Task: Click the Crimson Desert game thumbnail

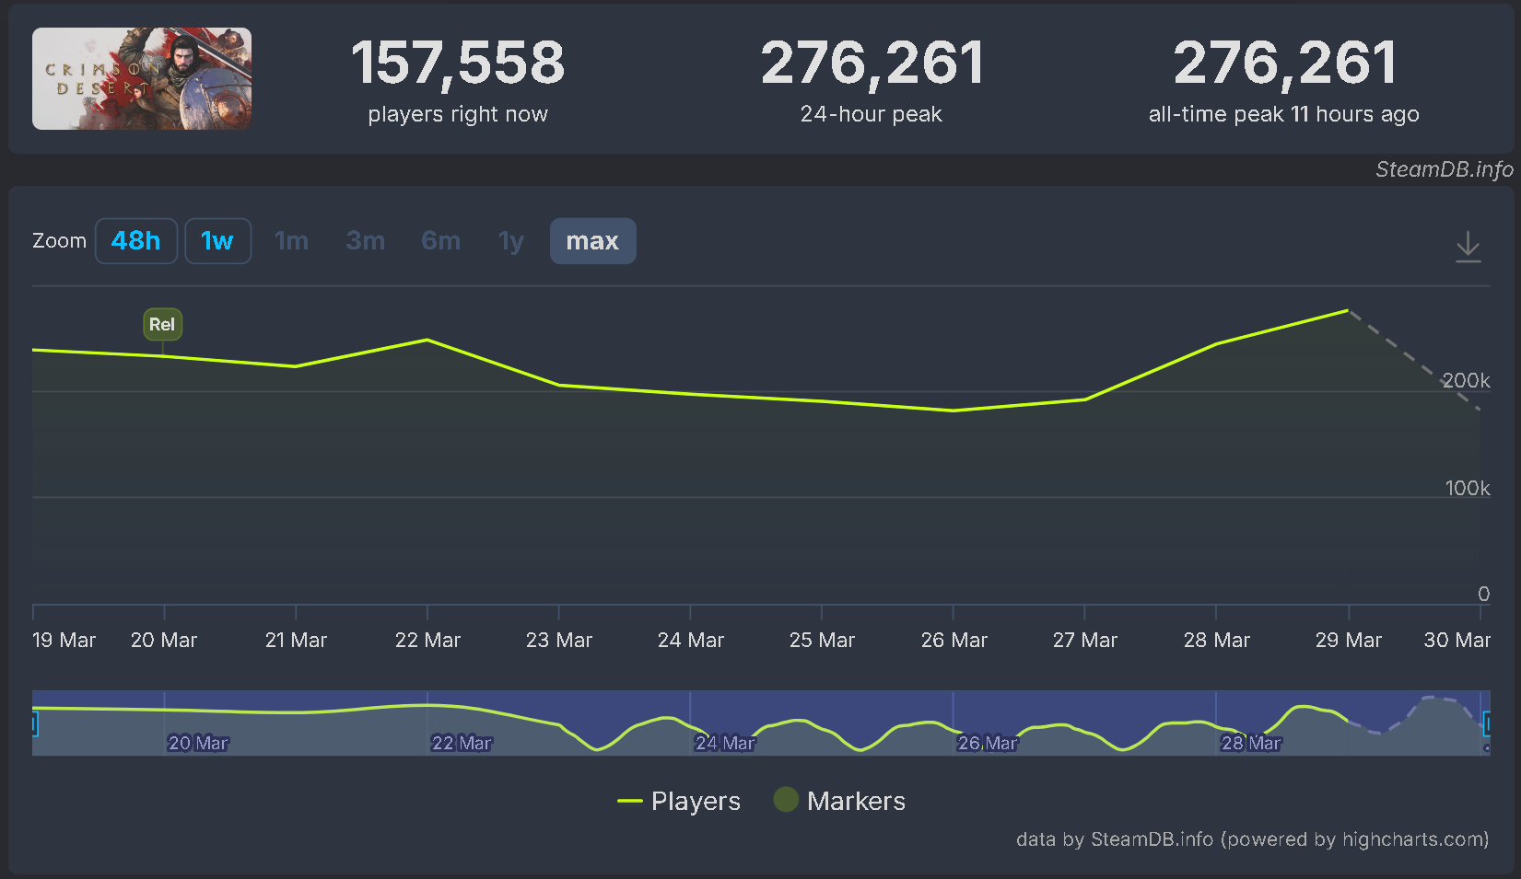Action: (x=142, y=78)
